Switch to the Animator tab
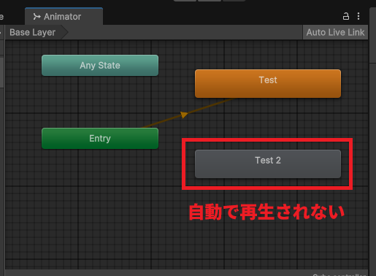Image resolution: width=376 pixels, height=276 pixels. [64, 16]
